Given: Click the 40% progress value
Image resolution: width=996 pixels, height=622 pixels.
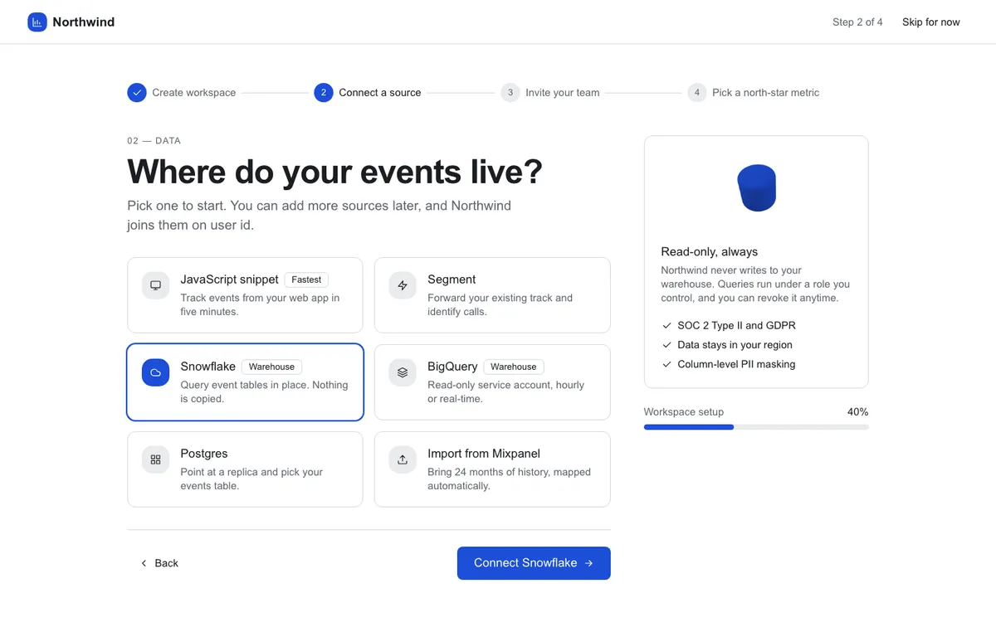Looking at the screenshot, I should tap(858, 412).
